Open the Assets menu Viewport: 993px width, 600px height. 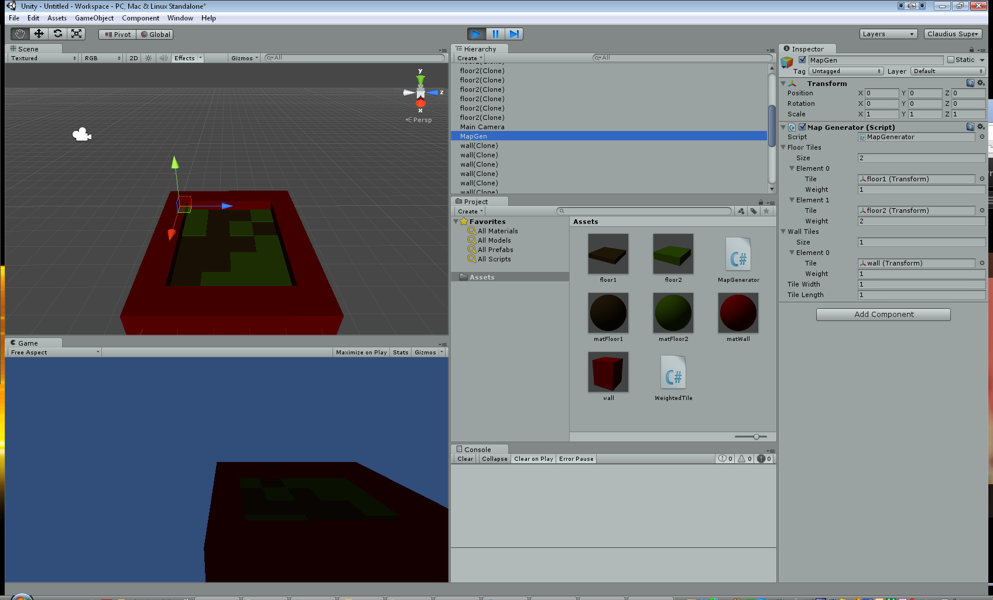[57, 18]
